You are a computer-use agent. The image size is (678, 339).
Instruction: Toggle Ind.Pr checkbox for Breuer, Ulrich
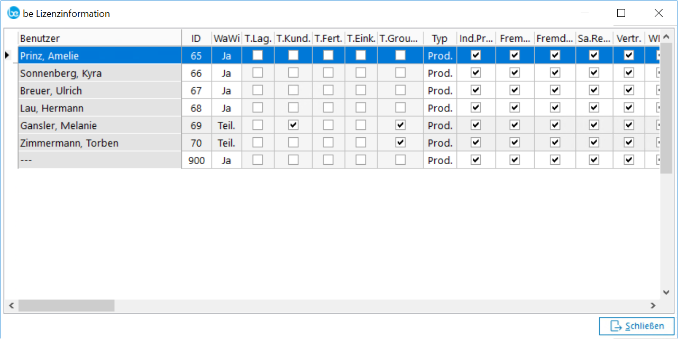(x=476, y=90)
